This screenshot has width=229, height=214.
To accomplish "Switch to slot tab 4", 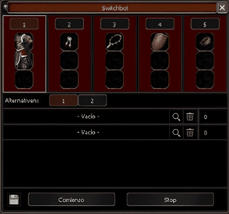I will point(160,24).
